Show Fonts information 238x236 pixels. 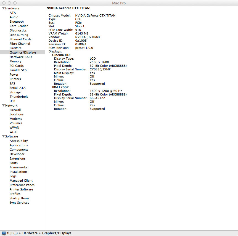click(x=14, y=163)
